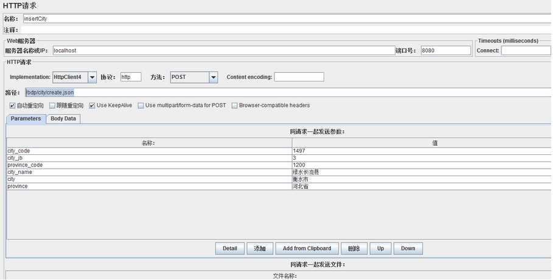Switch to the Parameters tab
Viewport: 553px width, 280px height.
coord(26,119)
